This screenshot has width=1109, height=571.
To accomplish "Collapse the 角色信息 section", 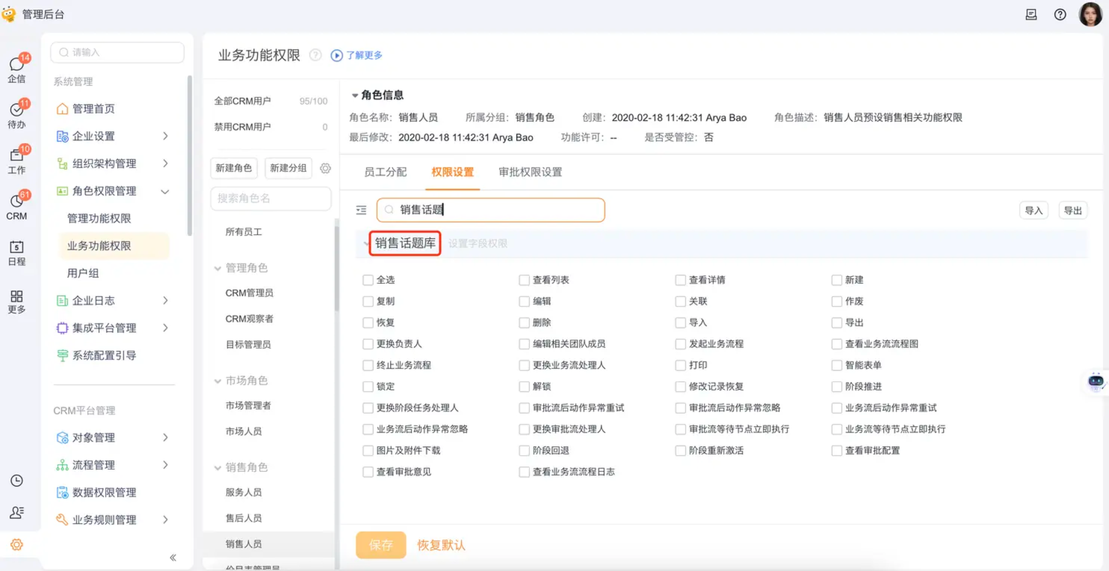I will 355,96.
